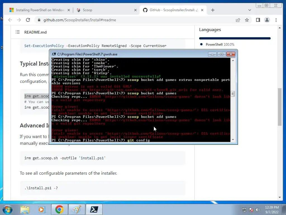Launch Windows Media Player from taskbar
Screen dimensions: 286x215
point(41,209)
